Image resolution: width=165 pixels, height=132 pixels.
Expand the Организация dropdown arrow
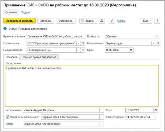point(78,43)
